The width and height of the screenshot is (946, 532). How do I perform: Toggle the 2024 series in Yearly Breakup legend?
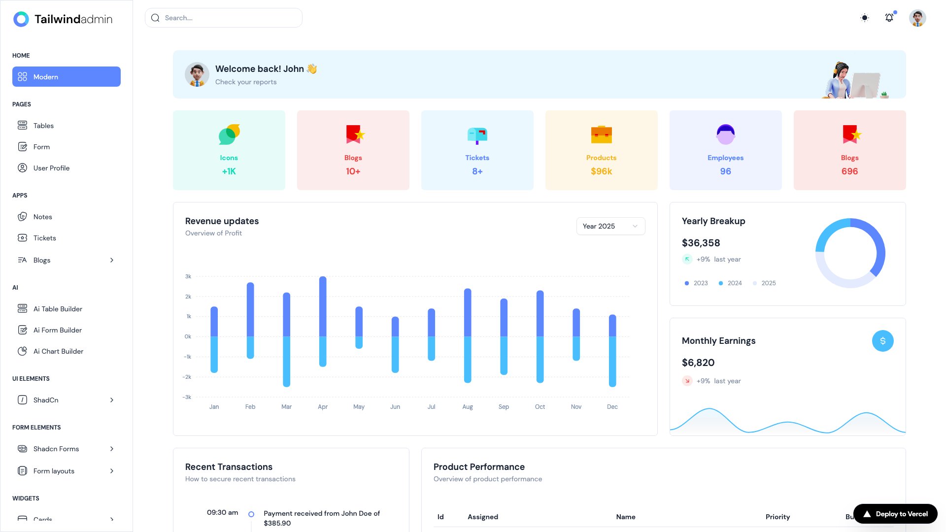[x=720, y=283]
